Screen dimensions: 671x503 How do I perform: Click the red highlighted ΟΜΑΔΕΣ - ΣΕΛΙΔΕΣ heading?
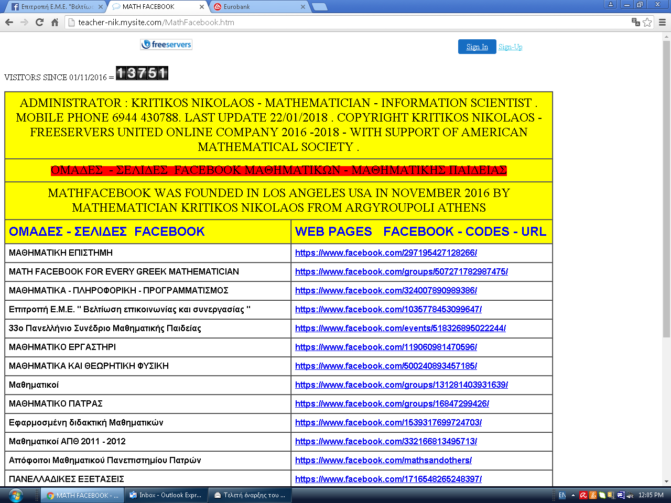(x=279, y=170)
